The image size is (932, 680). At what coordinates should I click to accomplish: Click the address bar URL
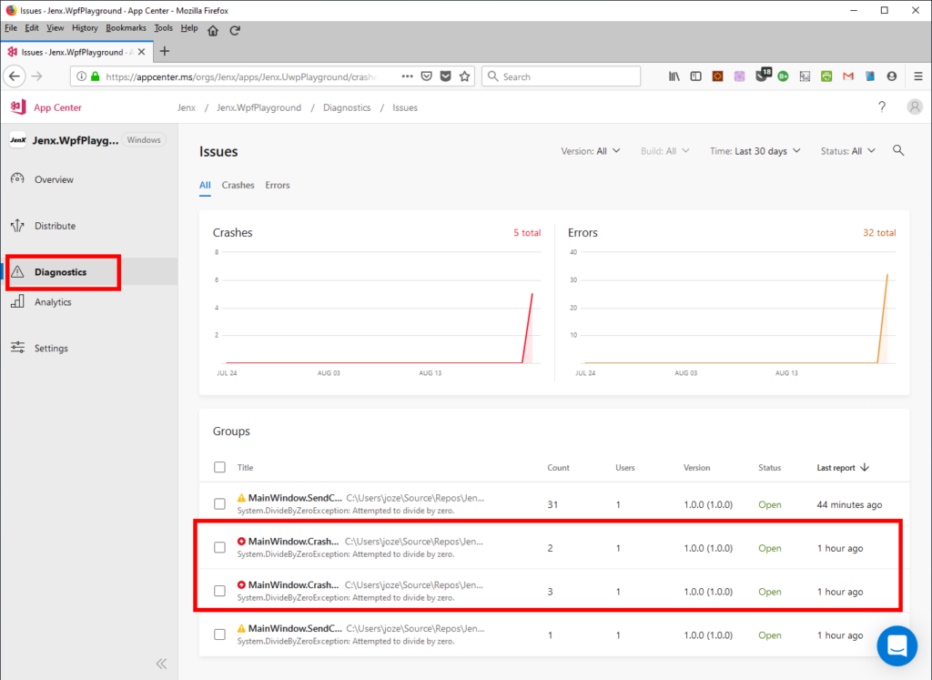click(240, 76)
